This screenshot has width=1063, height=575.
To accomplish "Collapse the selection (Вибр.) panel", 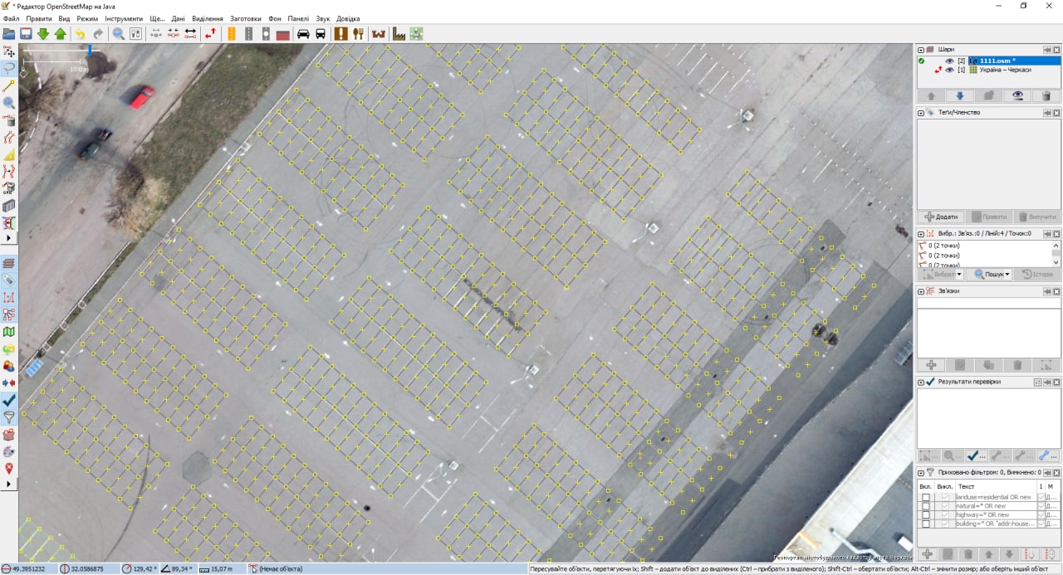I will pos(921,234).
